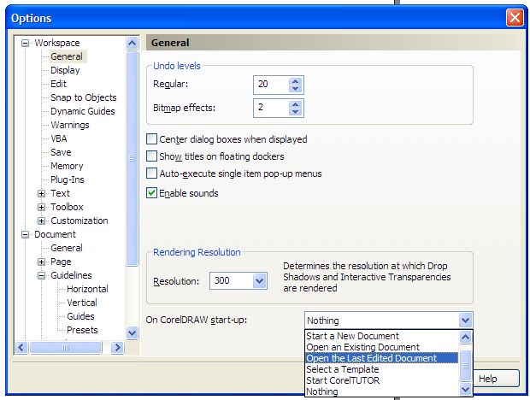
Task: Select Dynamic Guides in tree
Action: point(83,111)
